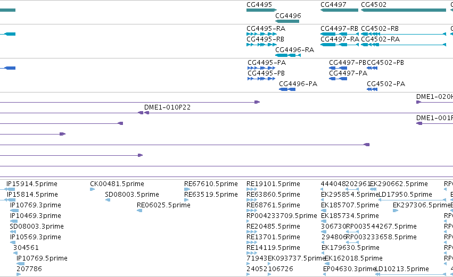453x277 pixels.
Task: Open the CG4497 gene label
Action: point(333,5)
